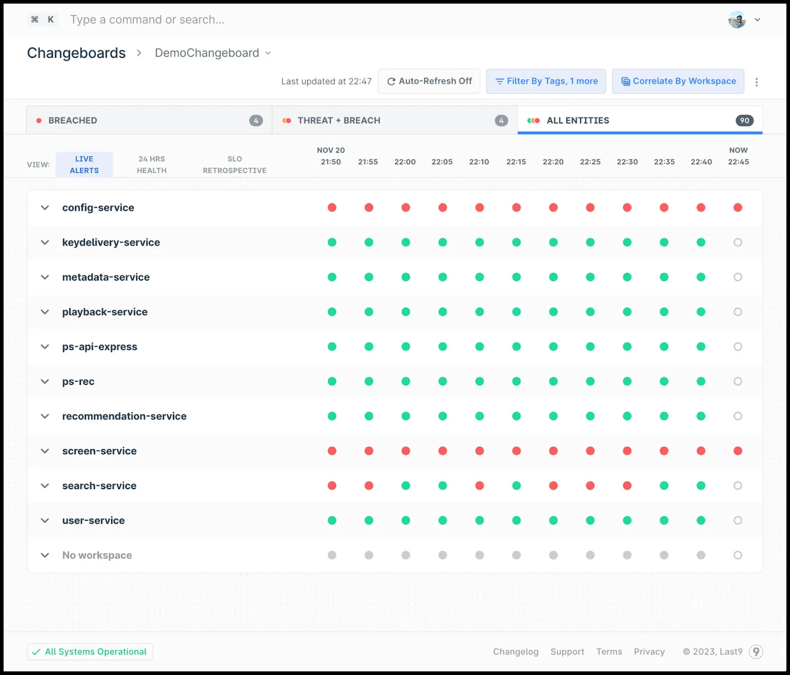This screenshot has width=790, height=675.
Task: Expand the config-service row
Action: (x=45, y=208)
